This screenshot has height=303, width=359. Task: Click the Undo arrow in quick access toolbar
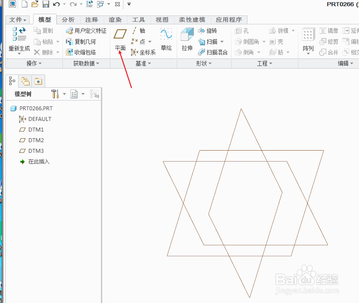point(56,4)
